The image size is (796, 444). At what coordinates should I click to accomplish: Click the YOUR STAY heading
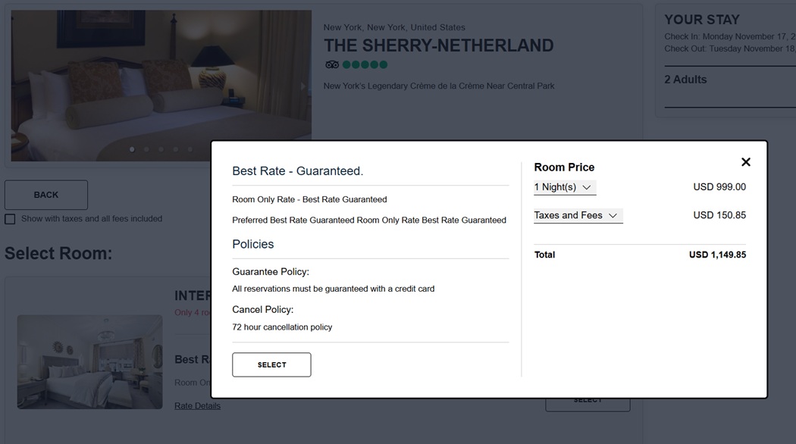pyautogui.click(x=702, y=20)
